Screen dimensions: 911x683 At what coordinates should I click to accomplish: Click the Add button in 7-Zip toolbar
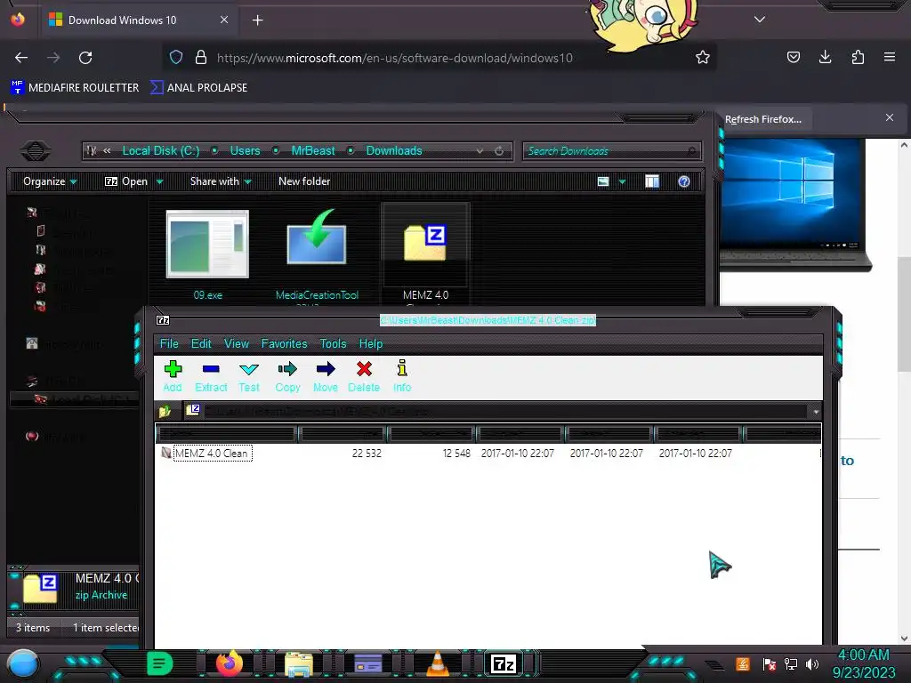coord(173,376)
